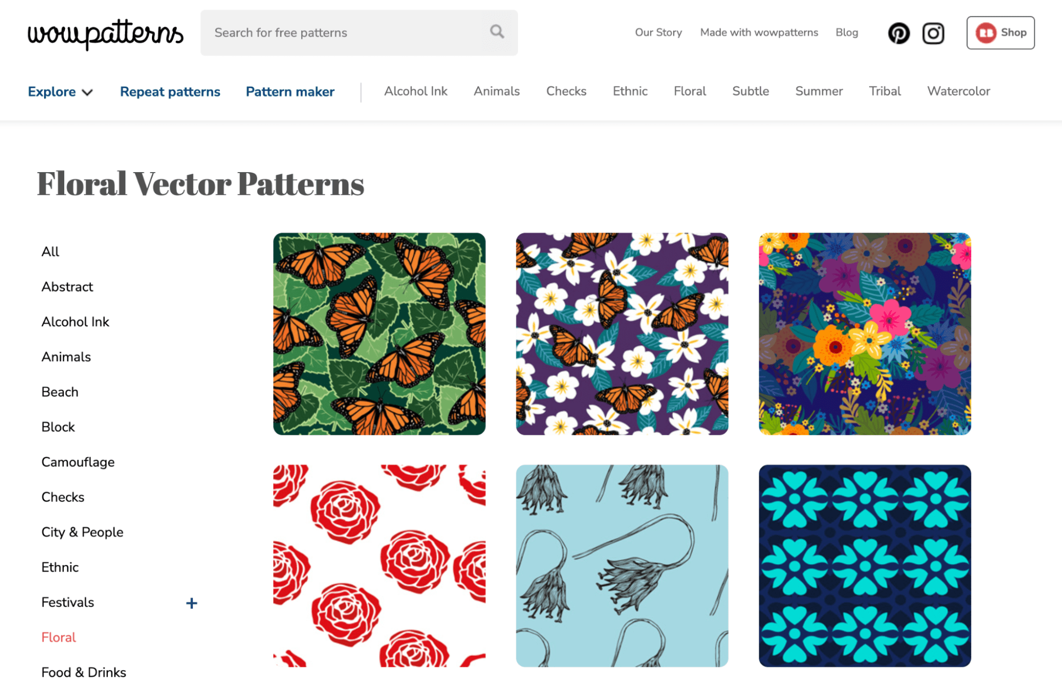Expand the Festivals category plus icon

tap(192, 603)
